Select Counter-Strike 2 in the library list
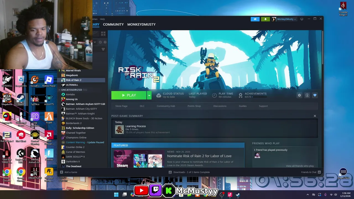Image resolution: width=354 pixels, height=199 pixels. (75, 147)
